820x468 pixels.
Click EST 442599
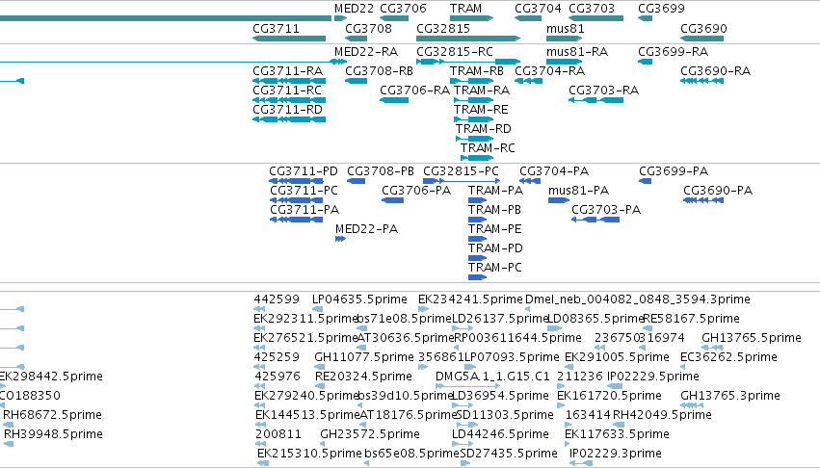click(x=277, y=299)
